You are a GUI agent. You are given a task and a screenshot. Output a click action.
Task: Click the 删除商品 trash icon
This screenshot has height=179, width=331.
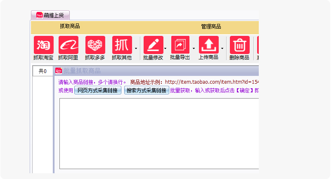coord(240,45)
